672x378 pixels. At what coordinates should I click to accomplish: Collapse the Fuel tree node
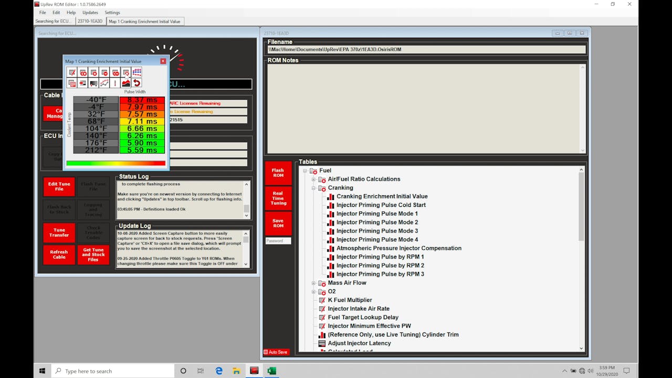pos(304,170)
